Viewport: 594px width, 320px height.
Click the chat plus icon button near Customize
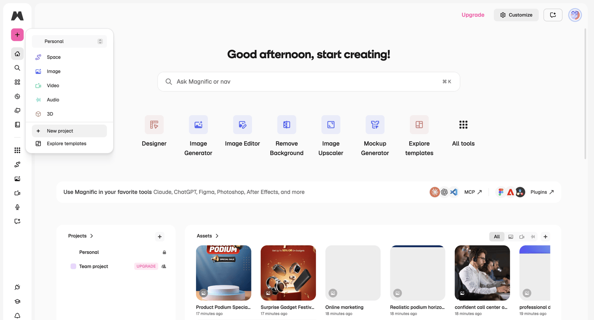553,15
